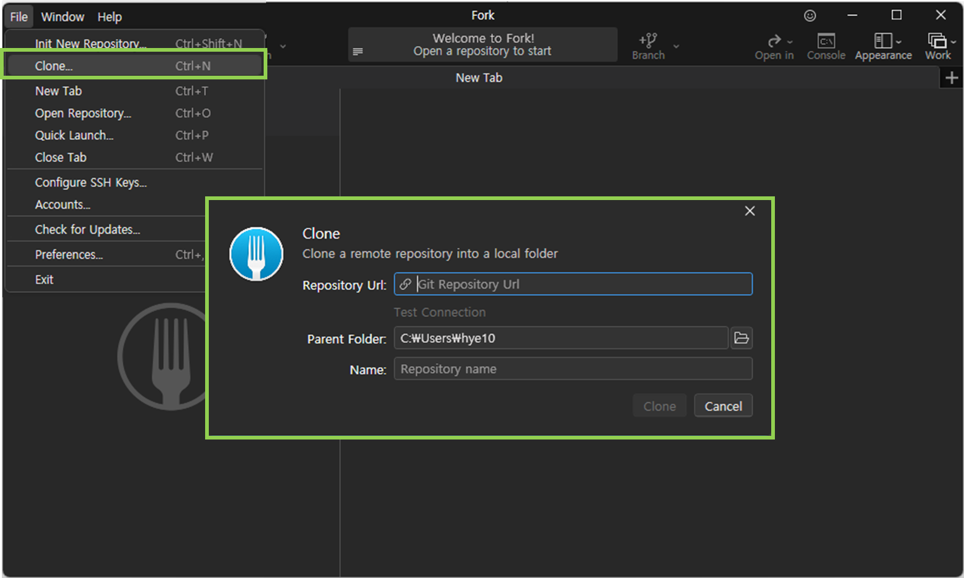This screenshot has width=964, height=578.
Task: Expand the Branch dropdown arrow
Action: (676, 47)
